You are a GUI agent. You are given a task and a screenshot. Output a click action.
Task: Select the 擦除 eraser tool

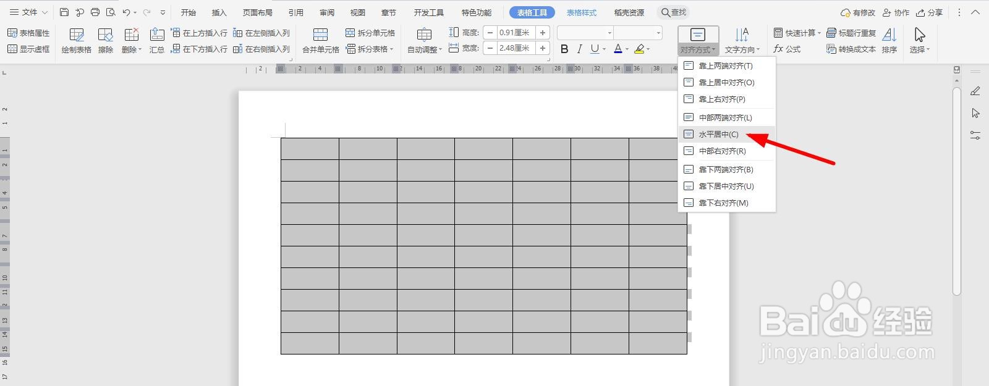tap(106, 41)
